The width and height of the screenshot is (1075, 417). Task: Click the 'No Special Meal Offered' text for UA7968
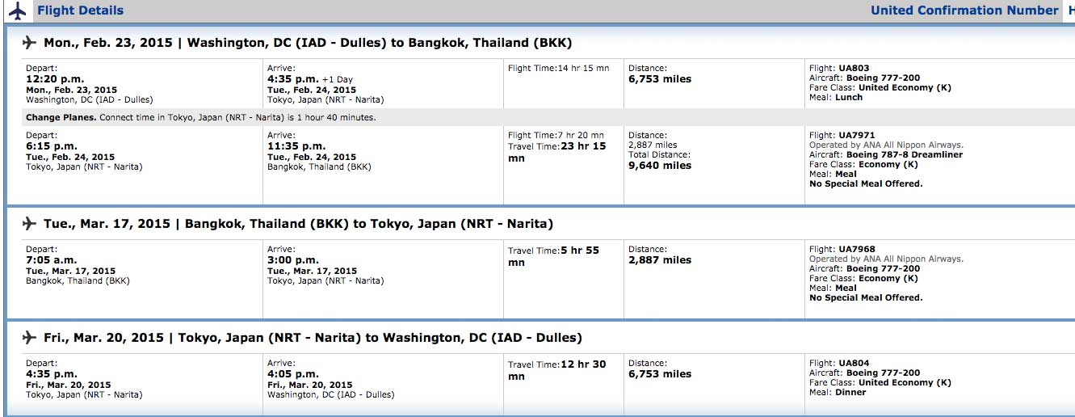coord(866,297)
